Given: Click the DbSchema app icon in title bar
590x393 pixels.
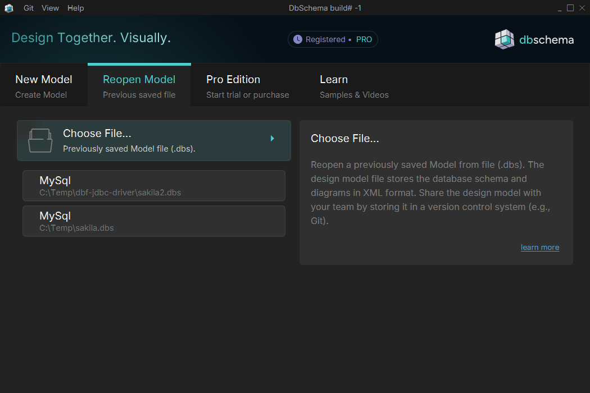Looking at the screenshot, I should coord(9,8).
